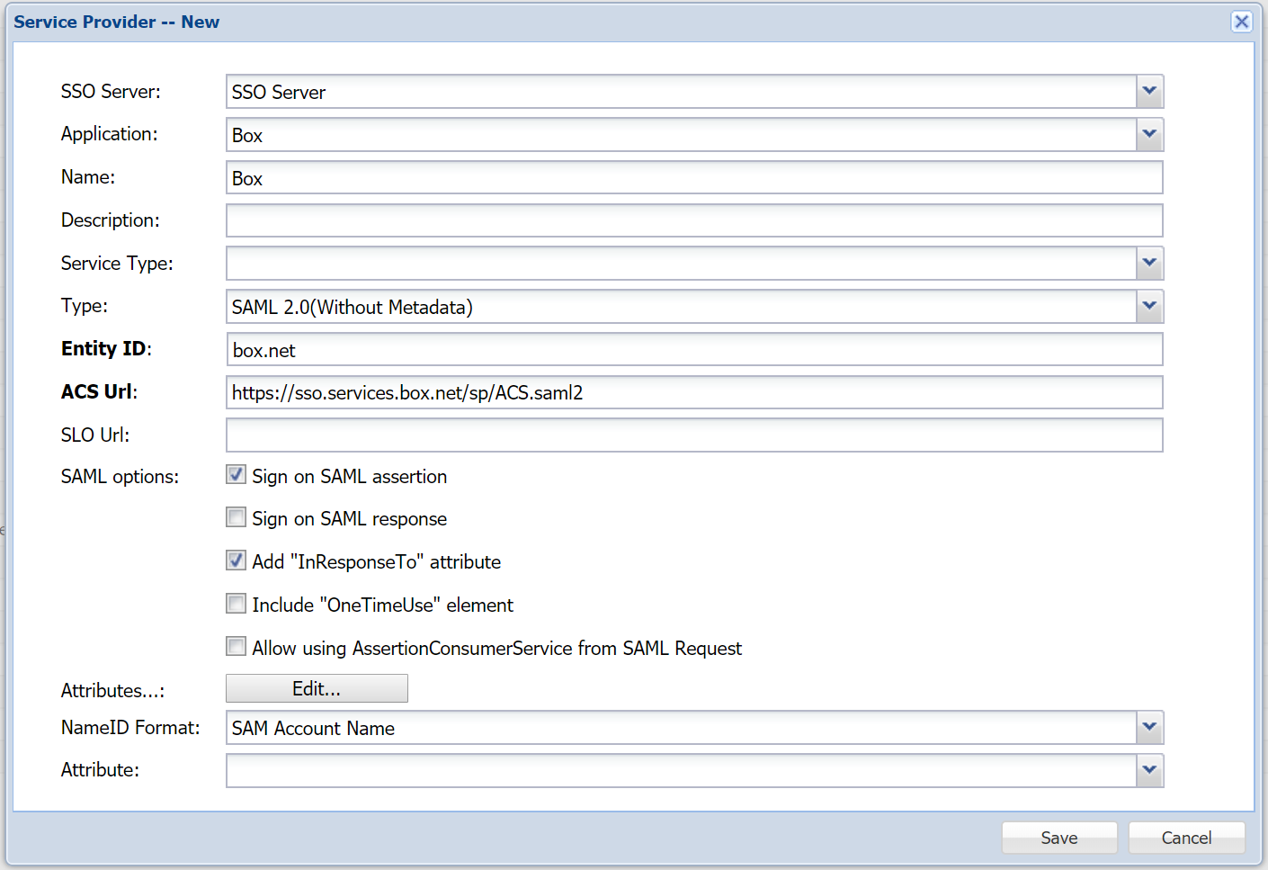Select the ACS Url input field
1268x870 pixels.
tap(693, 392)
